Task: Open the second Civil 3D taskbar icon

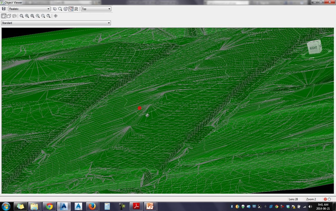Action: 78,207
